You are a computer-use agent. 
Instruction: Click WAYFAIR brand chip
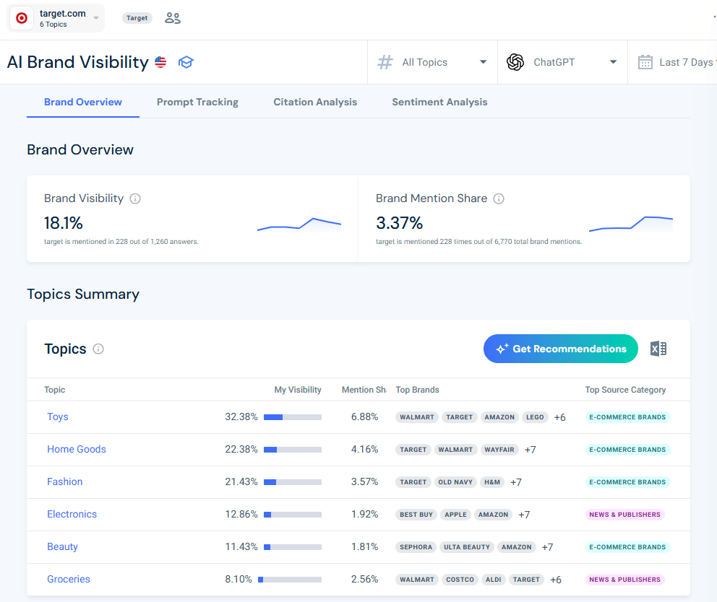coord(499,450)
